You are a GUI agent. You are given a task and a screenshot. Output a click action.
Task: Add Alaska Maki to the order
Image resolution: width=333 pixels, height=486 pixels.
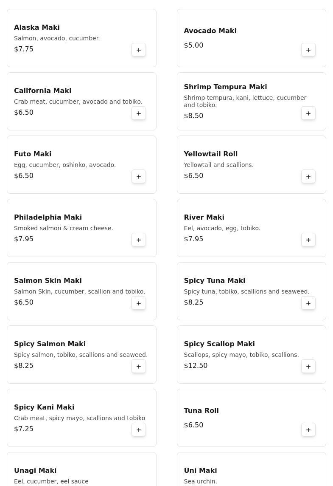[139, 50]
